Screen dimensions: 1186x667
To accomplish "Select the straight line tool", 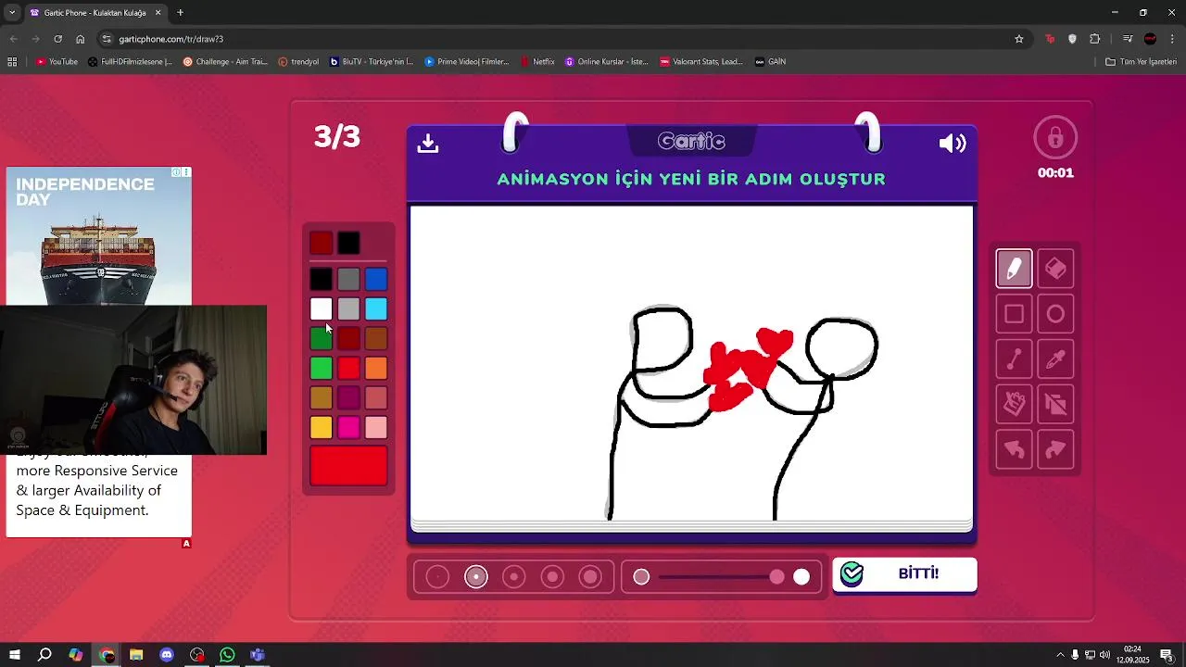I will [x=1014, y=359].
